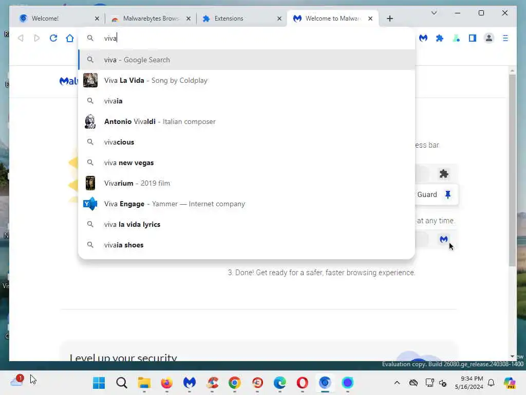Launch Opera from the taskbar
This screenshot has height=395, width=526.
[302, 383]
